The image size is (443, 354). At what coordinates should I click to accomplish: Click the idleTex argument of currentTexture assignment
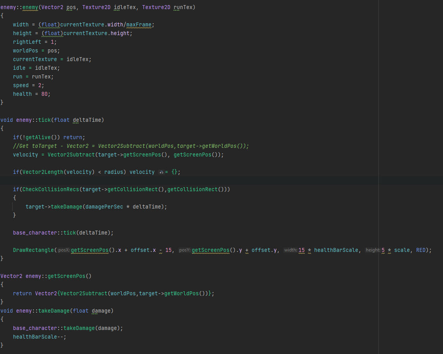click(x=78, y=59)
